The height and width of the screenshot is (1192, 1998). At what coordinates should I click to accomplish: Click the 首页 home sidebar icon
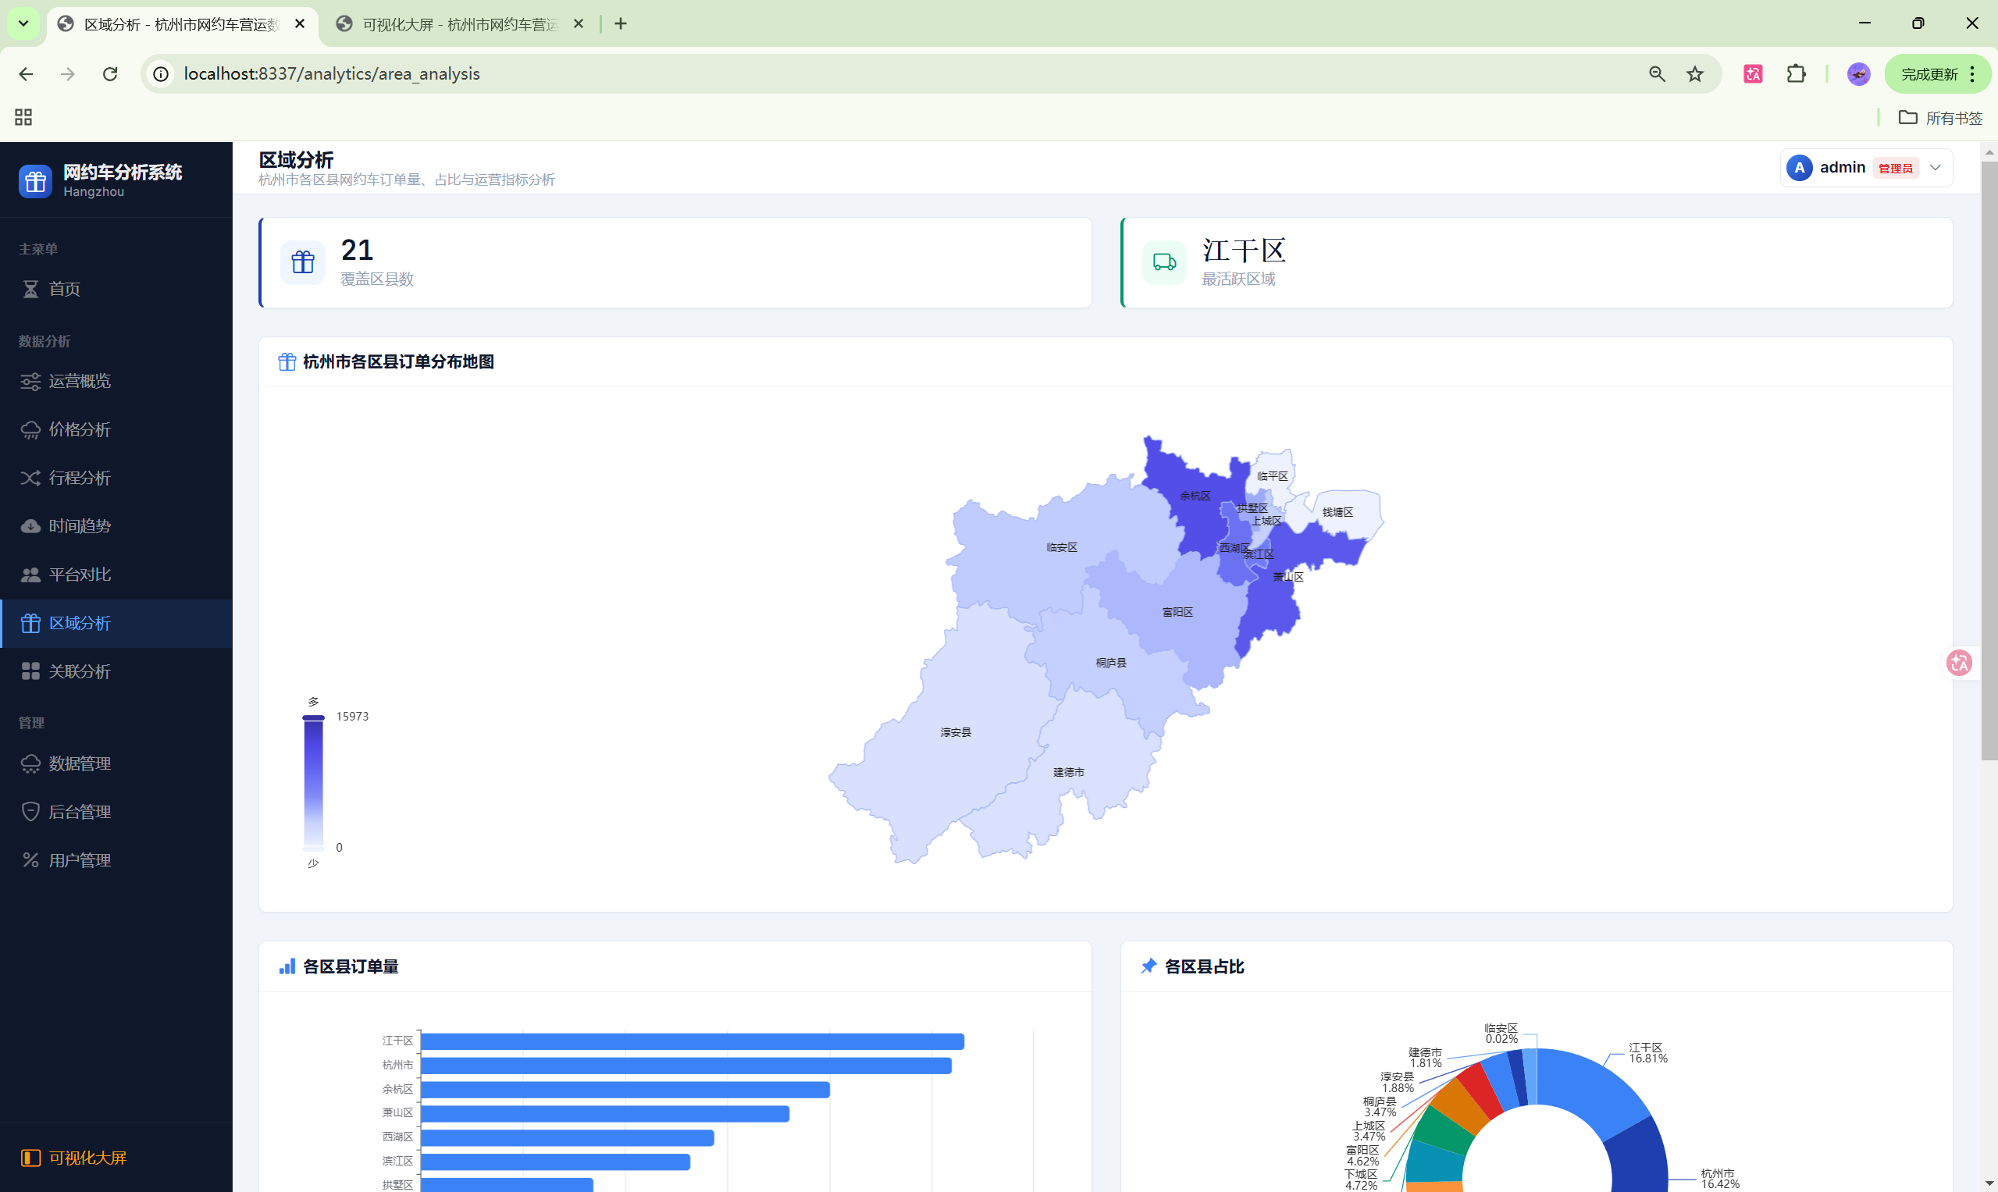point(30,289)
